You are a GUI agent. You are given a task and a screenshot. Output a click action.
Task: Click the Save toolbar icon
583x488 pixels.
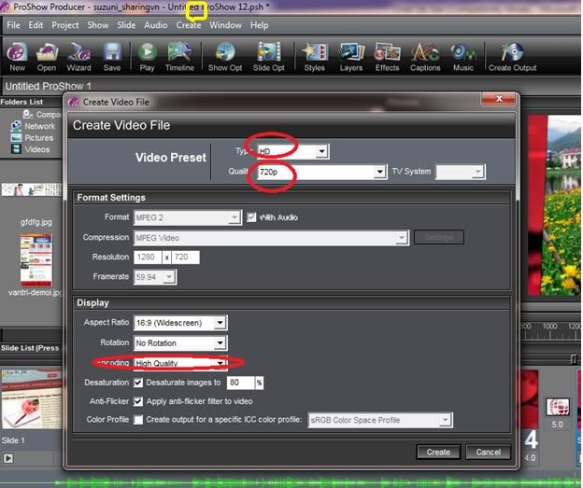[112, 54]
